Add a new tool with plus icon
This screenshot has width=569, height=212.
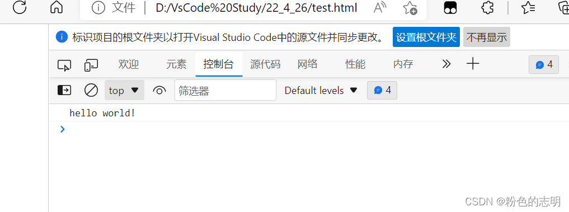click(x=472, y=64)
